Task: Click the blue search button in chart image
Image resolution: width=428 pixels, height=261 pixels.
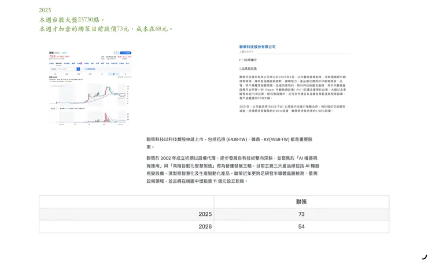Action: 78,69
